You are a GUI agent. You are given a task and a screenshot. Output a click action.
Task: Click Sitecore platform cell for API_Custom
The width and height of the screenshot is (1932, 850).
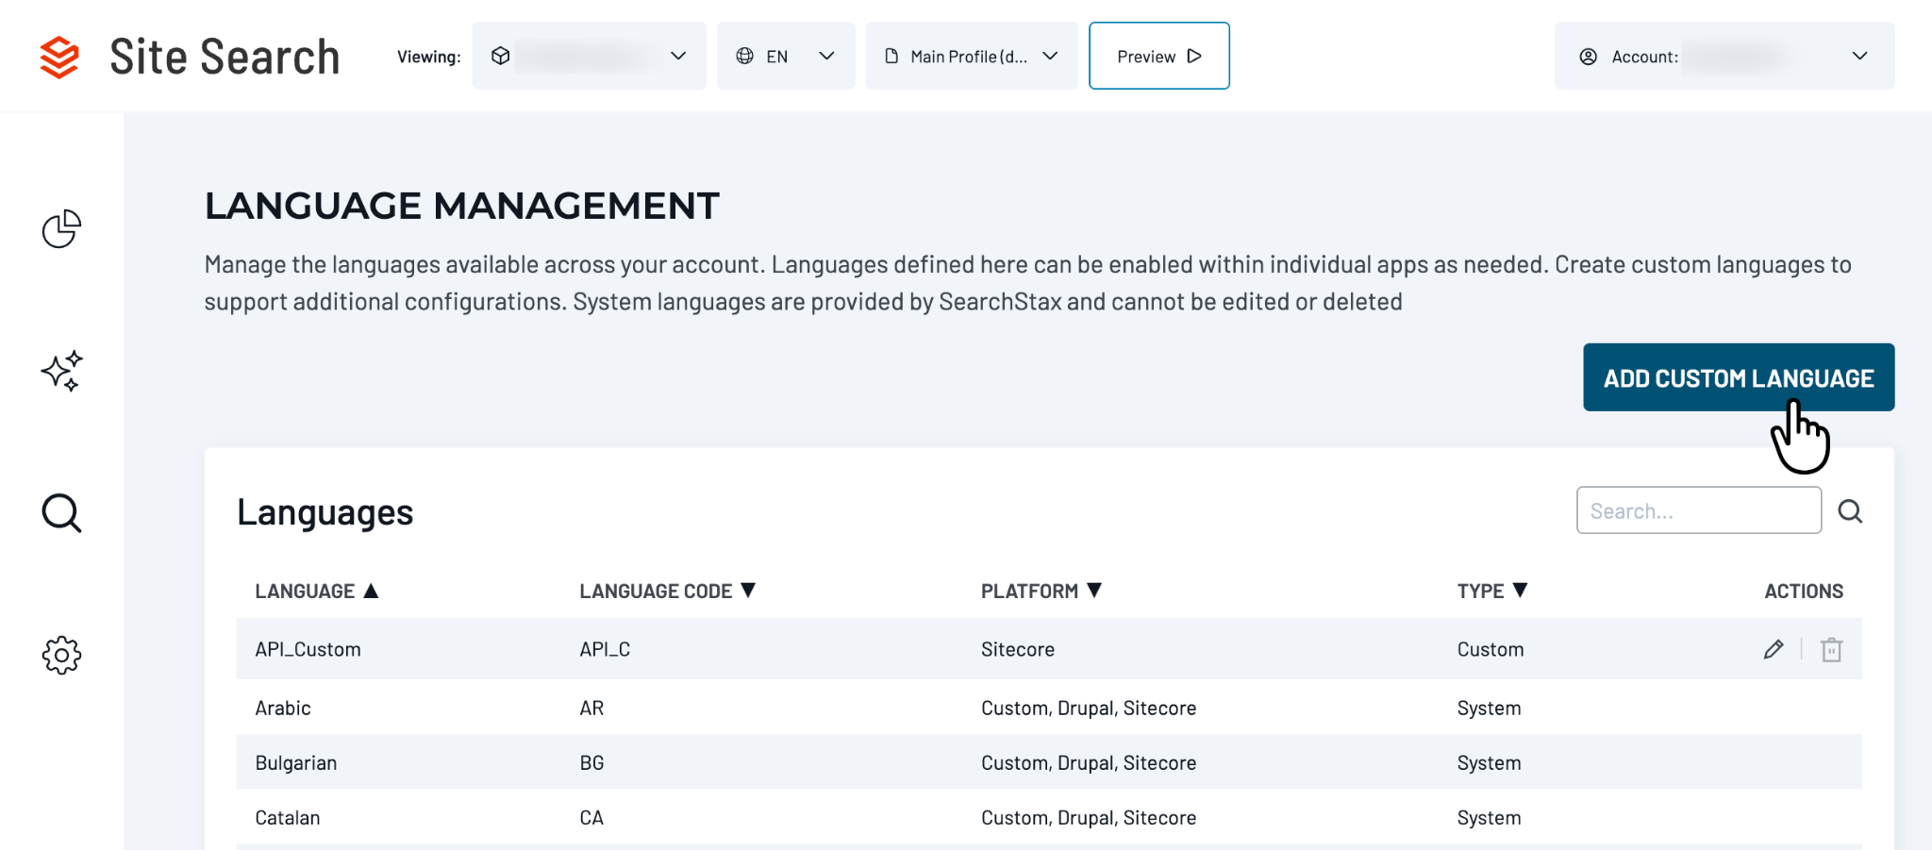1018,649
